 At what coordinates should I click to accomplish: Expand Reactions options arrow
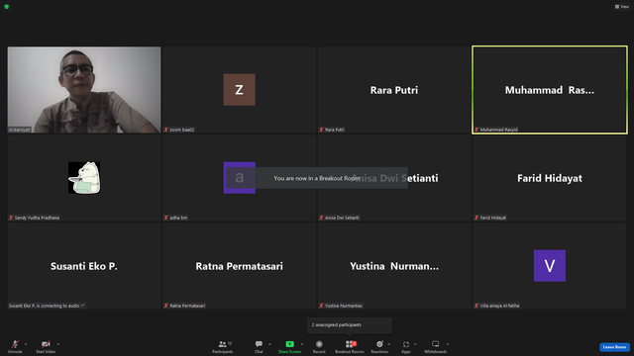click(x=389, y=344)
